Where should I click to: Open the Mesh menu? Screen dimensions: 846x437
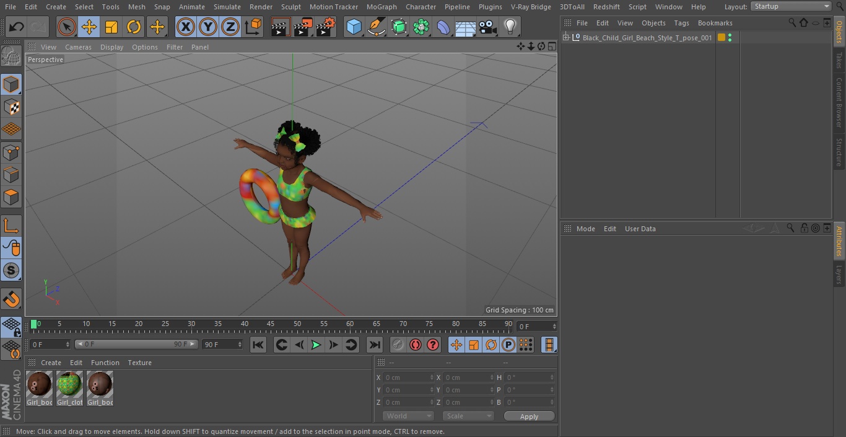point(137,7)
